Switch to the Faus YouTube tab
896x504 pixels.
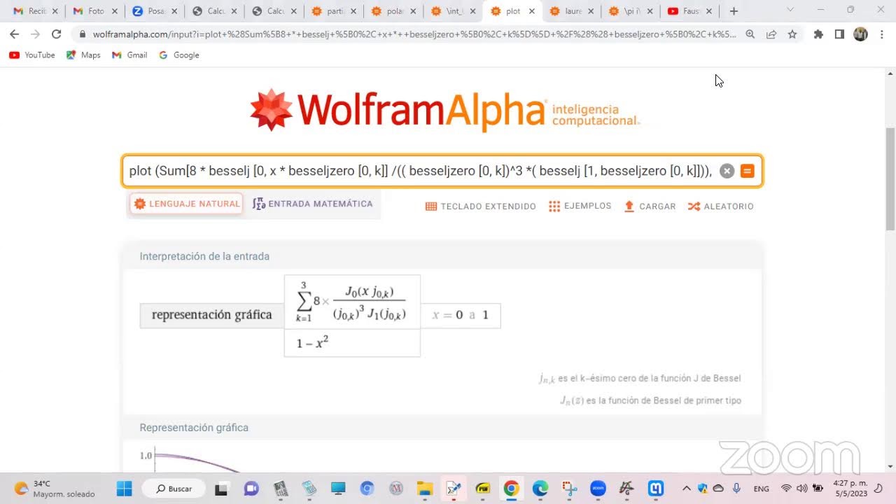point(690,11)
